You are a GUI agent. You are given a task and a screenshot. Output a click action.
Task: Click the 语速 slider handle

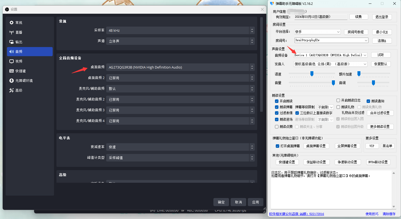(312, 74)
